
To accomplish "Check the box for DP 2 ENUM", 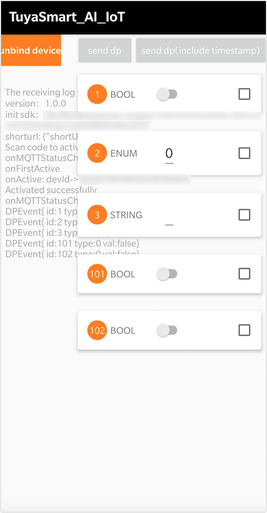I will 245,153.
